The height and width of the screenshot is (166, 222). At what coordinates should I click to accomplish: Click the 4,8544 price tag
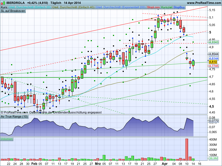point(214,54)
